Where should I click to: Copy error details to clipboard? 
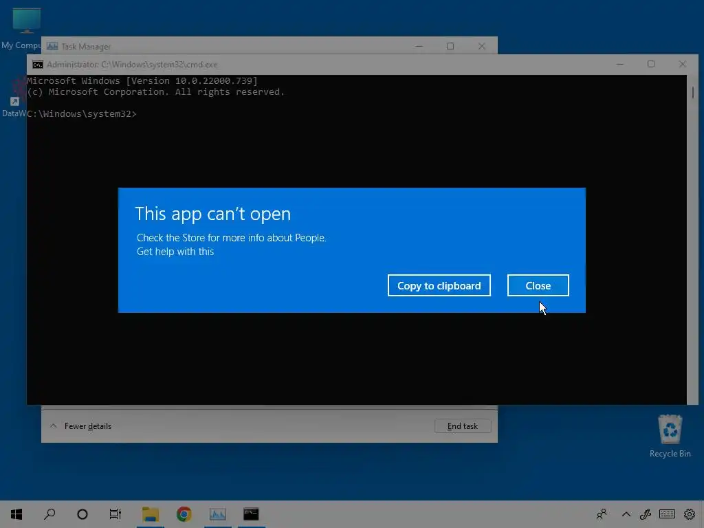(439, 285)
